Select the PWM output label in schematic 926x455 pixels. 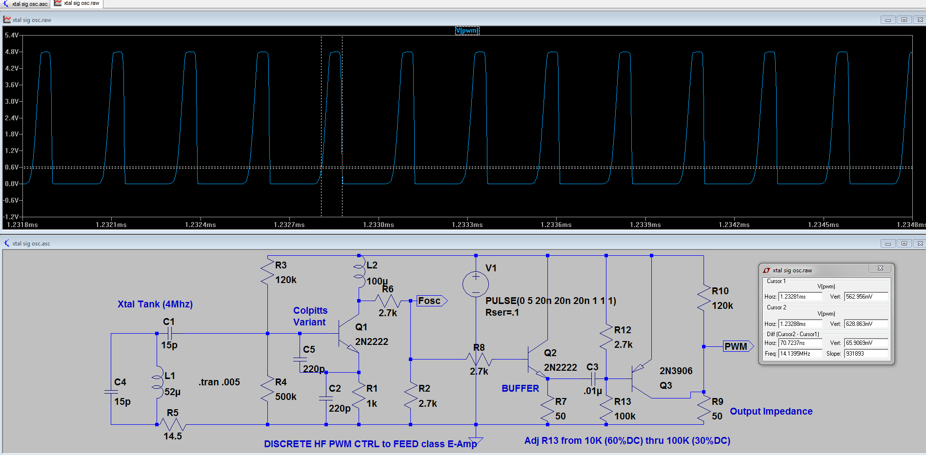pyautogui.click(x=738, y=346)
